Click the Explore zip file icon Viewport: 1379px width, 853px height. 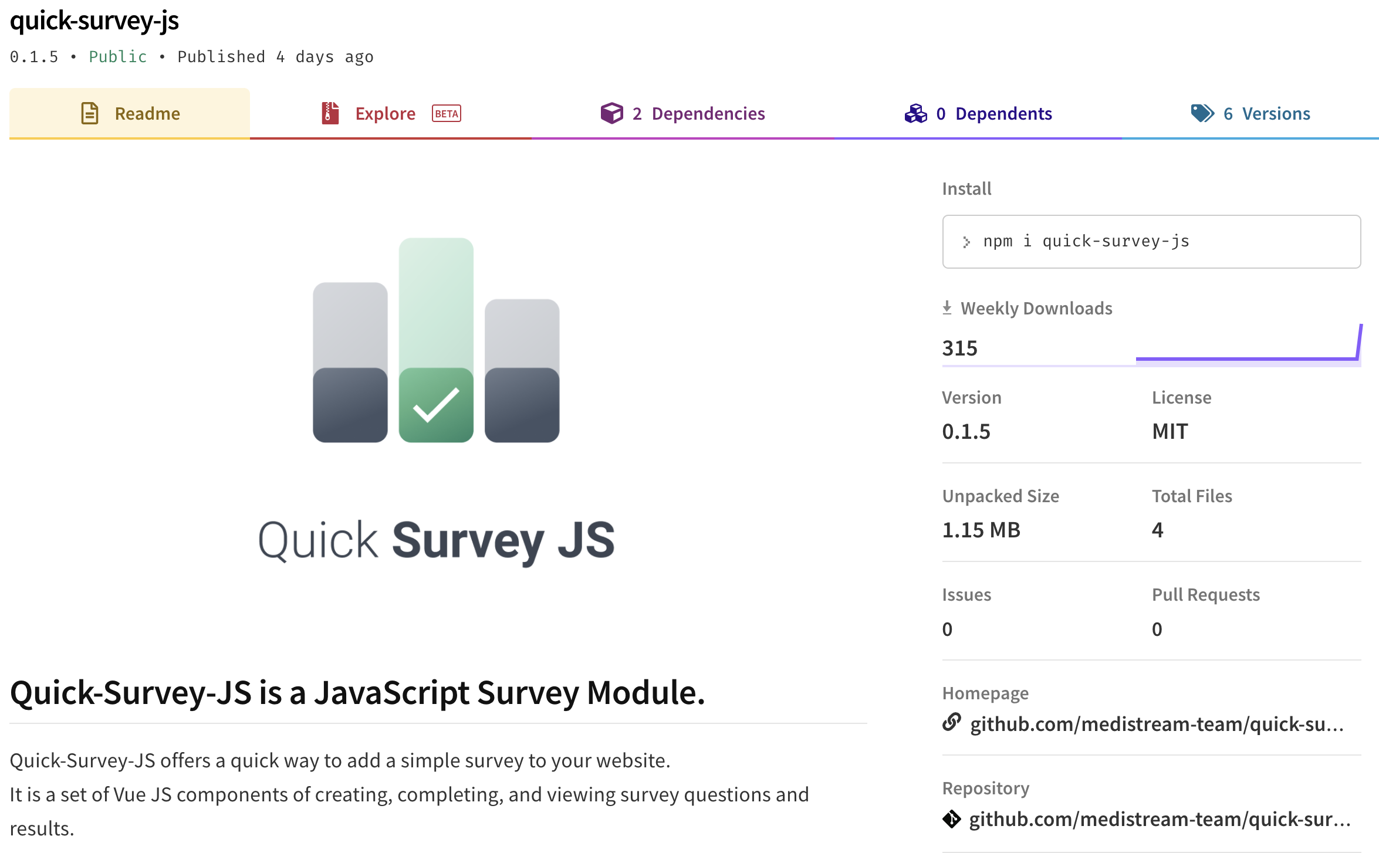click(x=330, y=113)
